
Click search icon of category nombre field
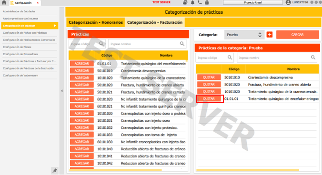(313, 58)
